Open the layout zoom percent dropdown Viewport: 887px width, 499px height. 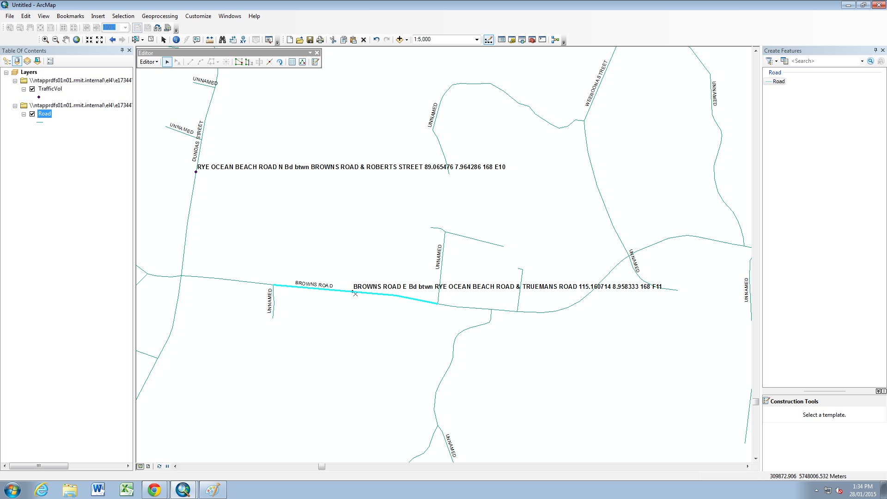(125, 28)
